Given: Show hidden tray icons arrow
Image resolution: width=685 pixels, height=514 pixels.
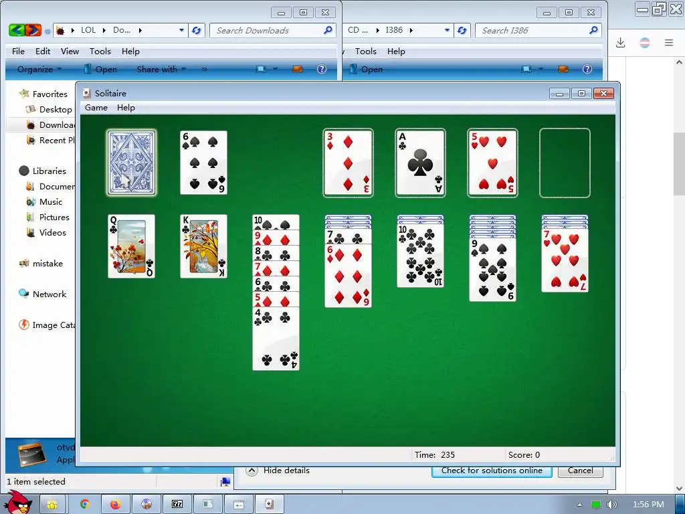Looking at the screenshot, I should tap(579, 505).
